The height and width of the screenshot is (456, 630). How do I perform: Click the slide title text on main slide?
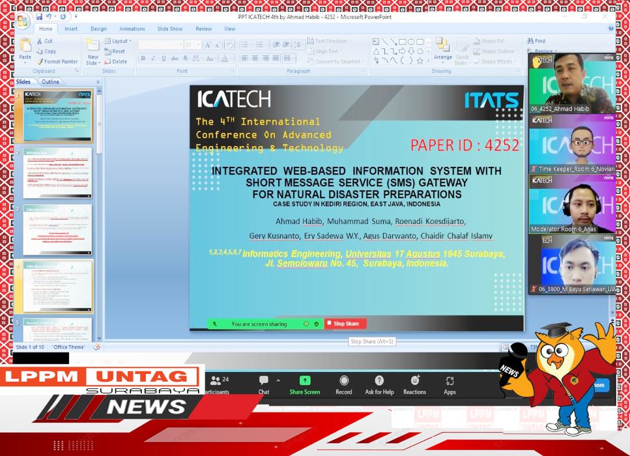356,183
